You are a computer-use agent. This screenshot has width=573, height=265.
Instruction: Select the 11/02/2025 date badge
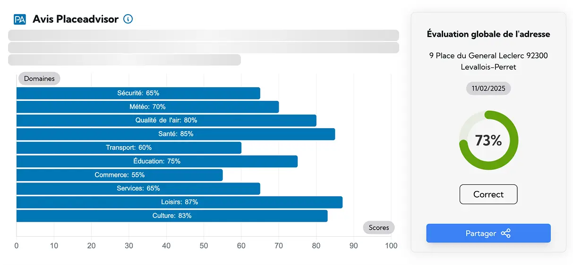click(488, 89)
